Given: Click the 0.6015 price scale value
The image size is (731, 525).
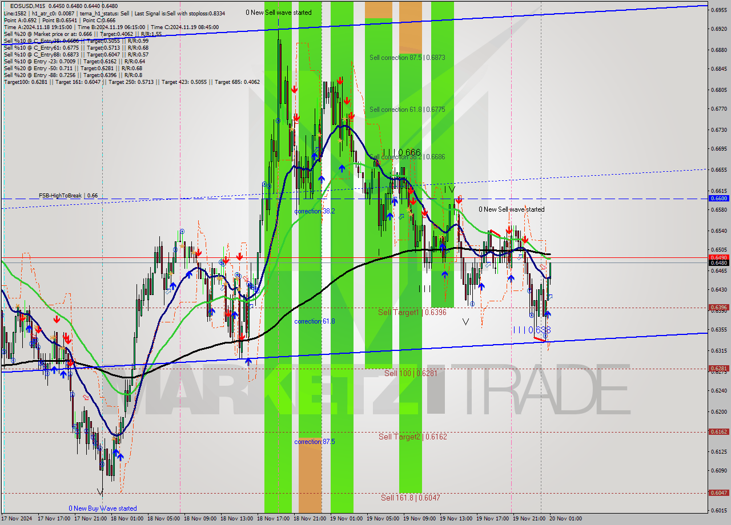Looking at the screenshot, I should click(718, 511).
